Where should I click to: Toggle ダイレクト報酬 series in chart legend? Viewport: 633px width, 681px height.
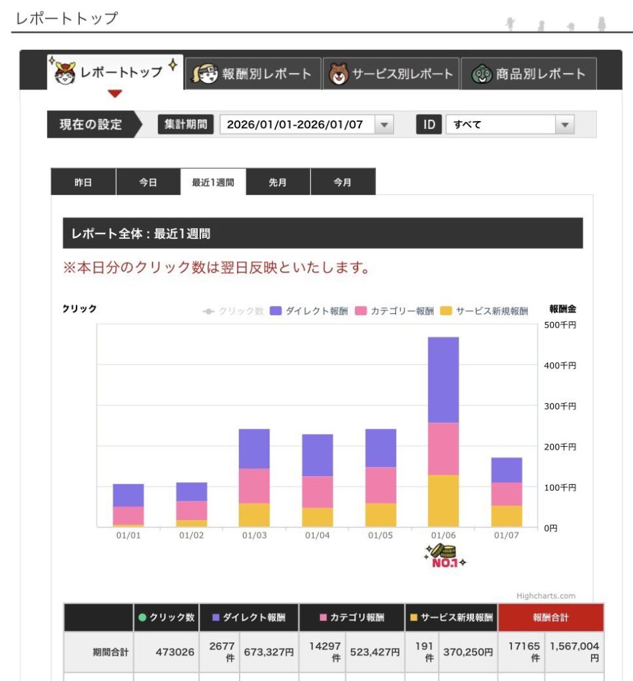coord(309,311)
